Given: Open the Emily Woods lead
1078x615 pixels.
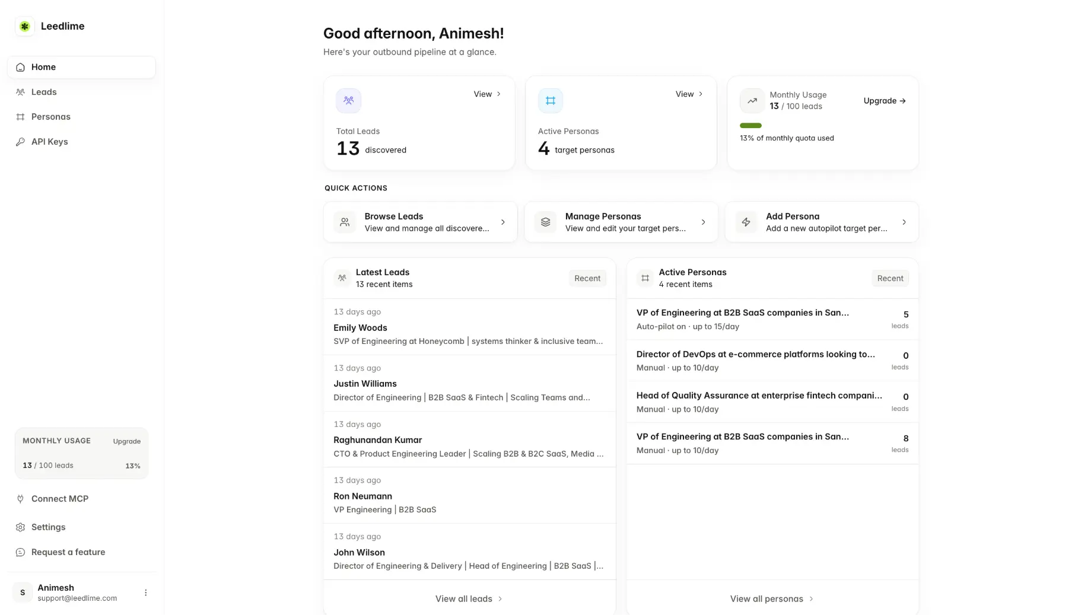Looking at the screenshot, I should pos(469,327).
